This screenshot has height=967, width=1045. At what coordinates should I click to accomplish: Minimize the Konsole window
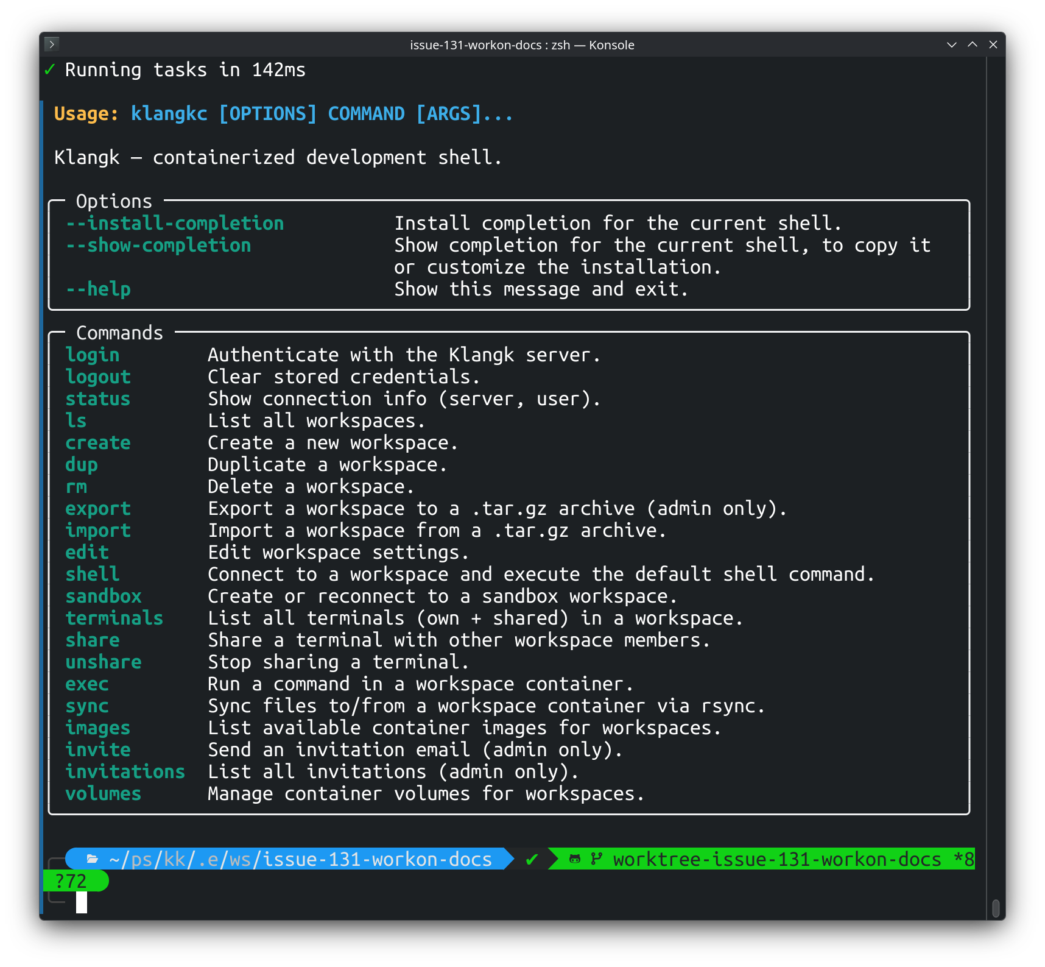point(951,44)
